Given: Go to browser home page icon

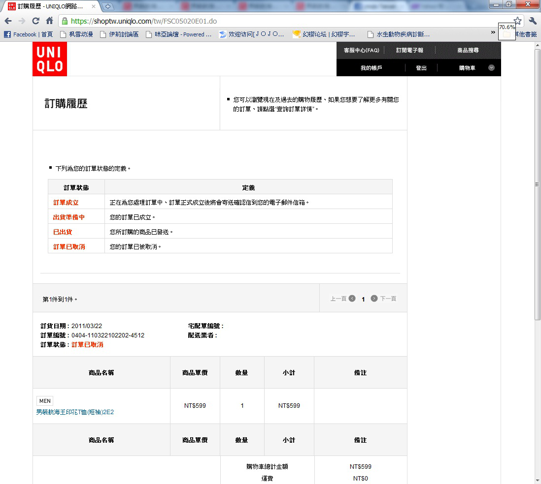Looking at the screenshot, I should (x=49, y=21).
